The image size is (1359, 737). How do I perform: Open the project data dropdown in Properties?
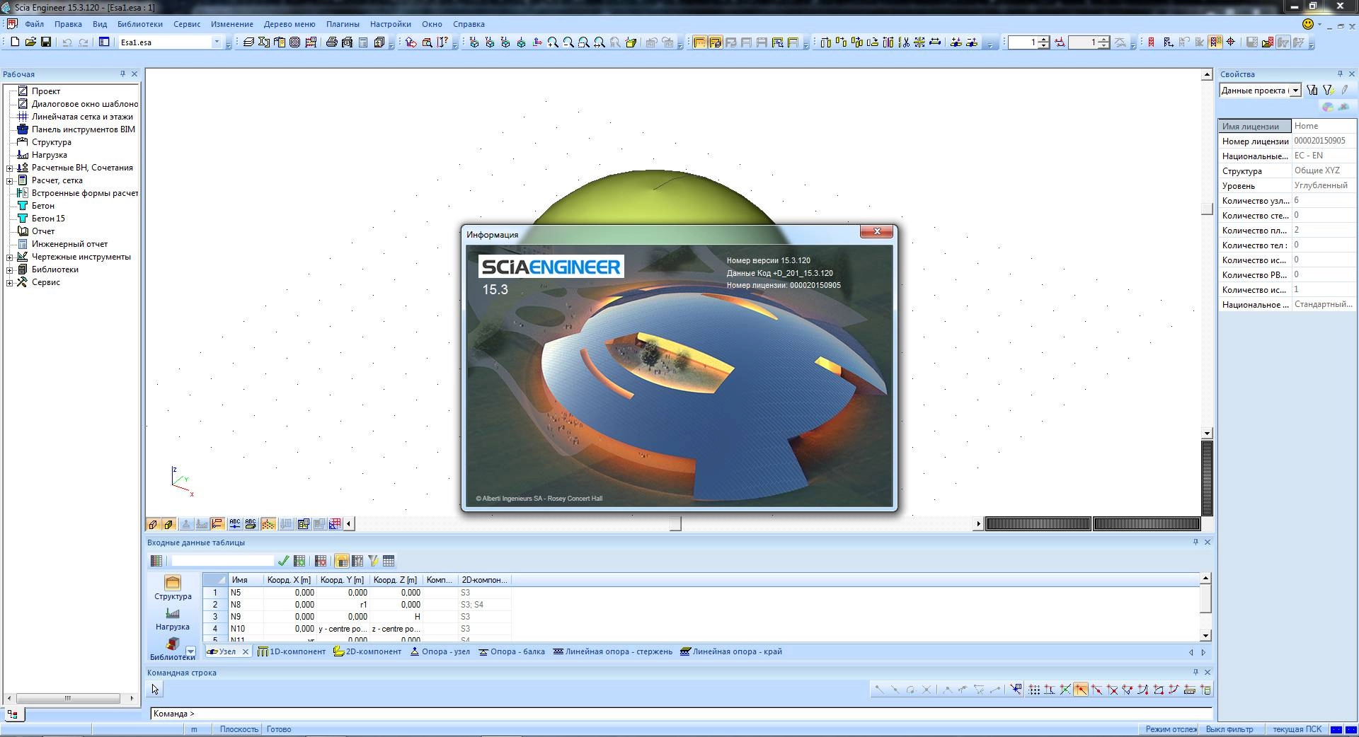(1295, 91)
